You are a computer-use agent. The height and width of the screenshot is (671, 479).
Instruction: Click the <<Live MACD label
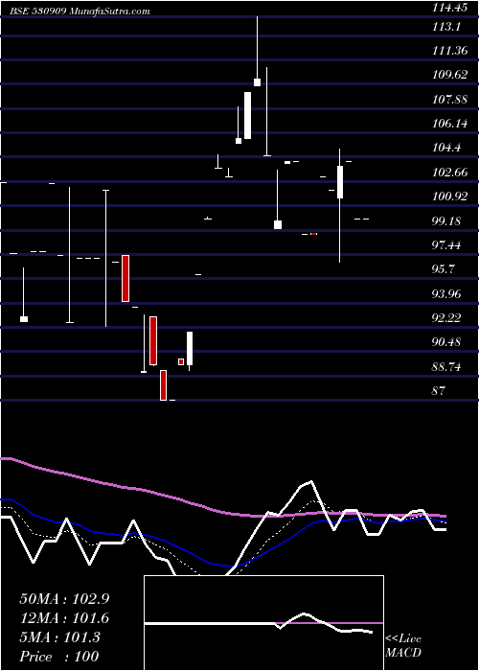[403, 645]
